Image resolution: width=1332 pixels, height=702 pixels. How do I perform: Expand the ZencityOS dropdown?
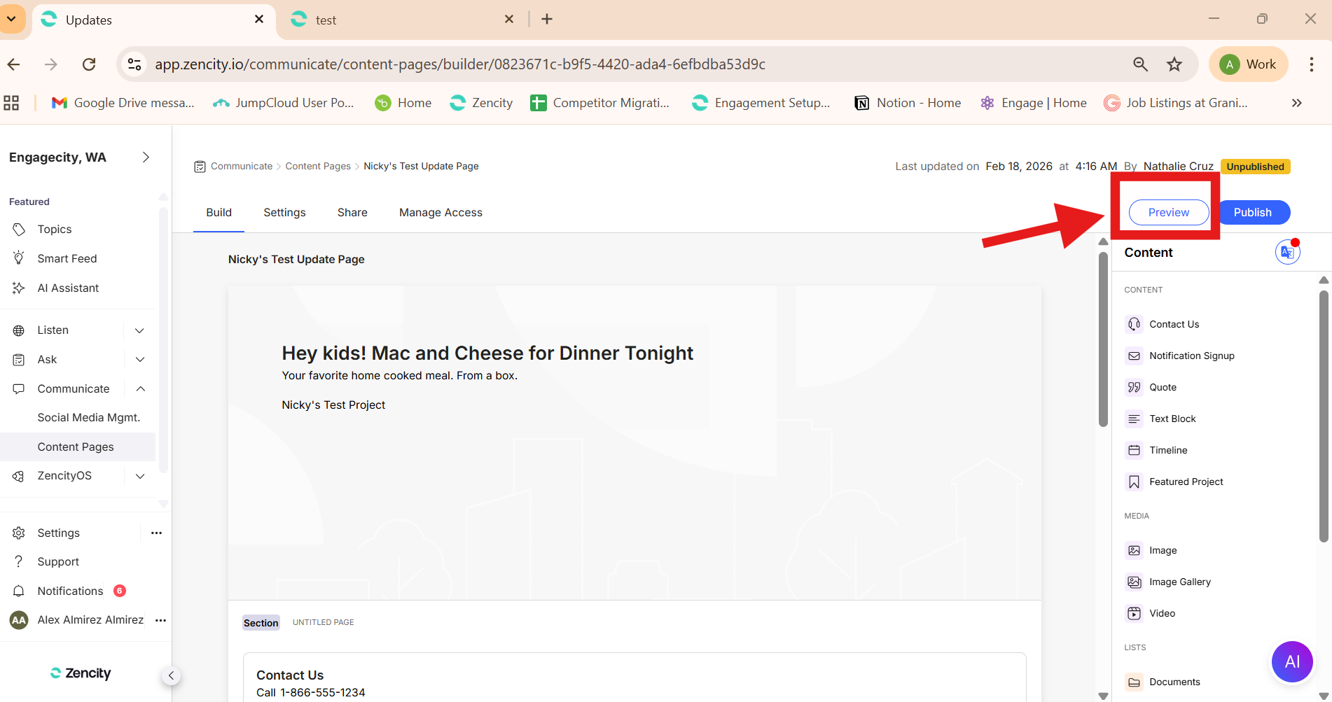pos(140,476)
